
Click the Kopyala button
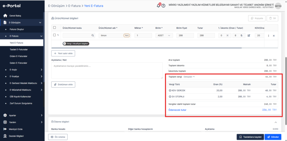257,18
